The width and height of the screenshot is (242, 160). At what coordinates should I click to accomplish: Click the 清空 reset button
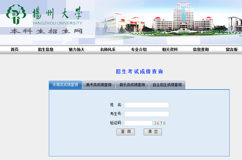click(153, 132)
